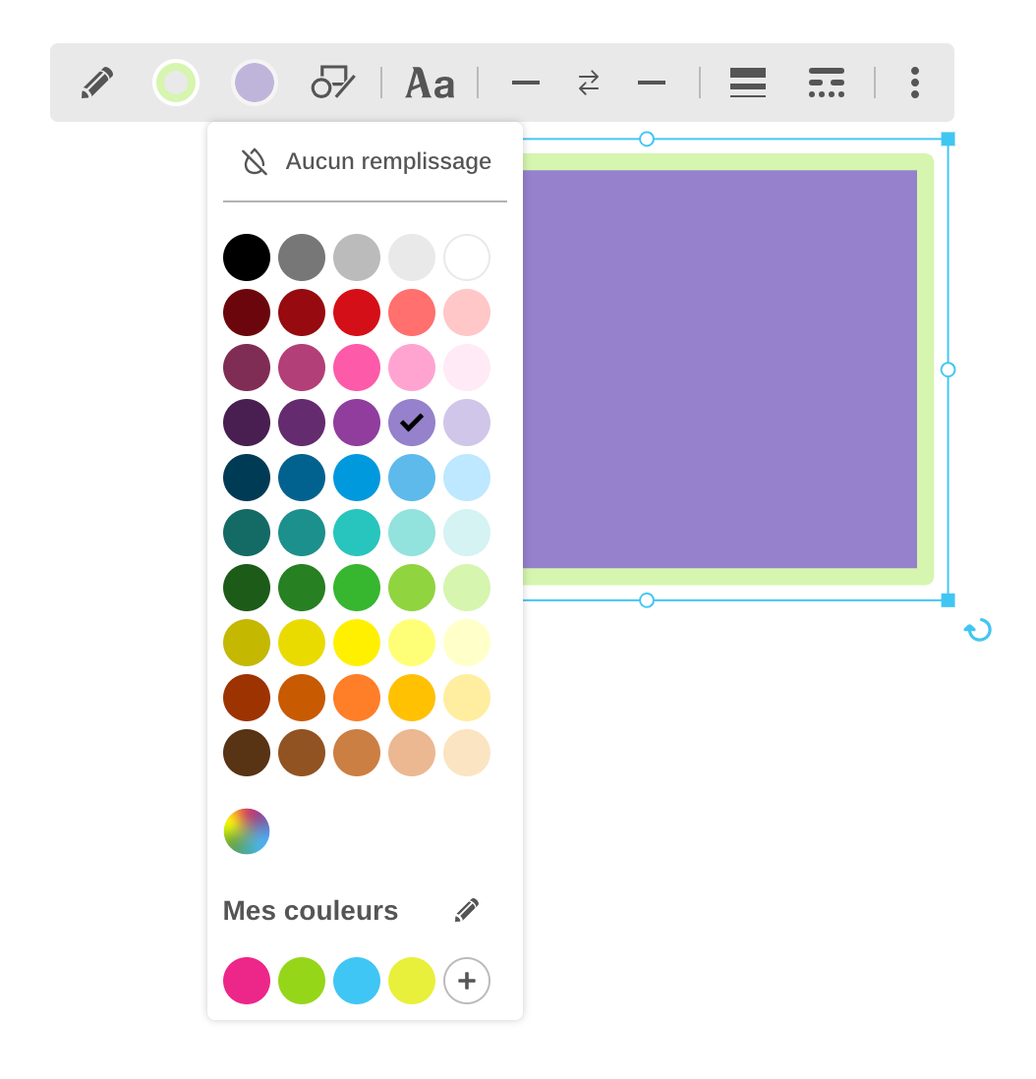Click the swap line endpoints arrows icon

click(589, 83)
